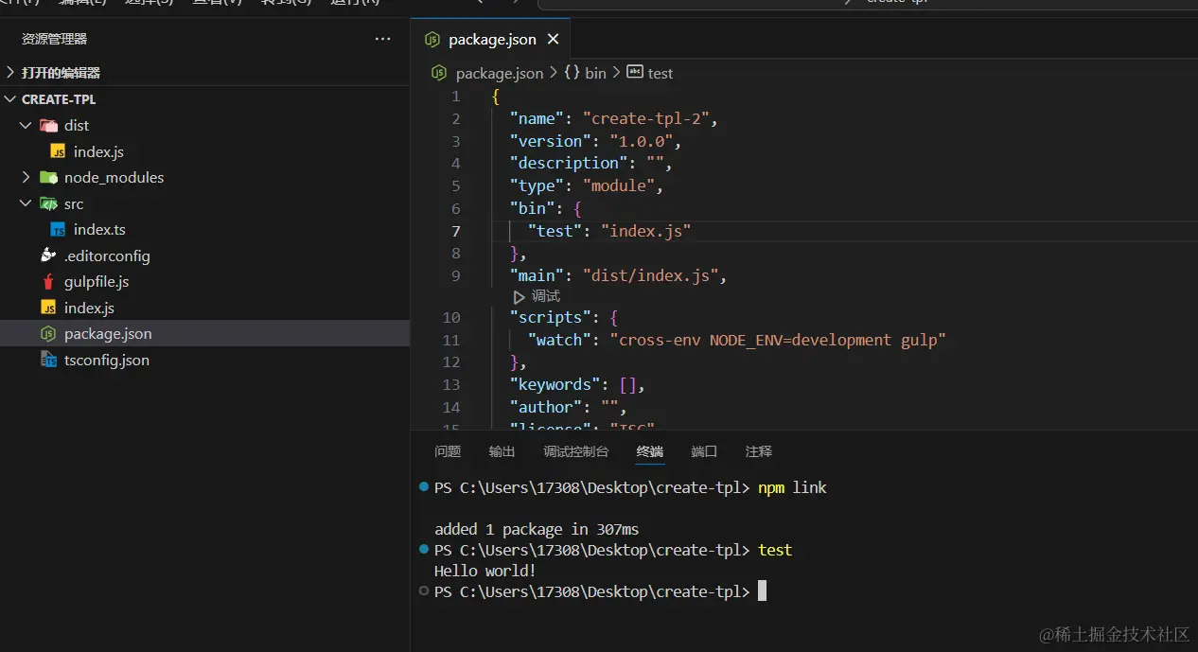Open explorer more actions ellipsis

(x=382, y=39)
